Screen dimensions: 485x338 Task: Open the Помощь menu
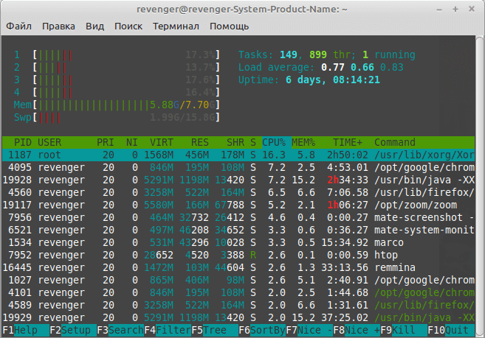[229, 27]
